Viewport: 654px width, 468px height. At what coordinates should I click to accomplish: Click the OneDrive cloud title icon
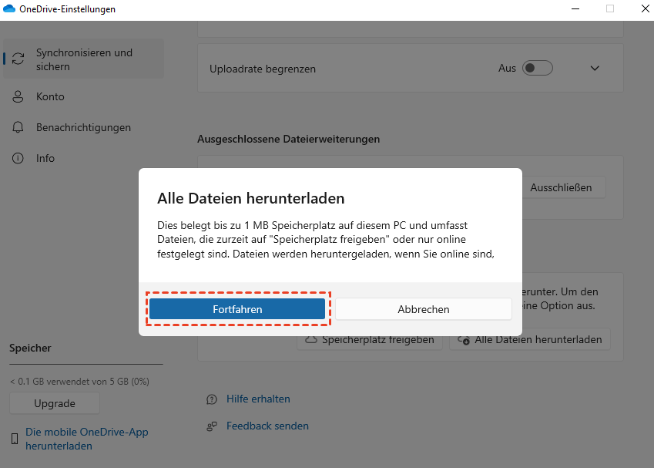[8, 8]
